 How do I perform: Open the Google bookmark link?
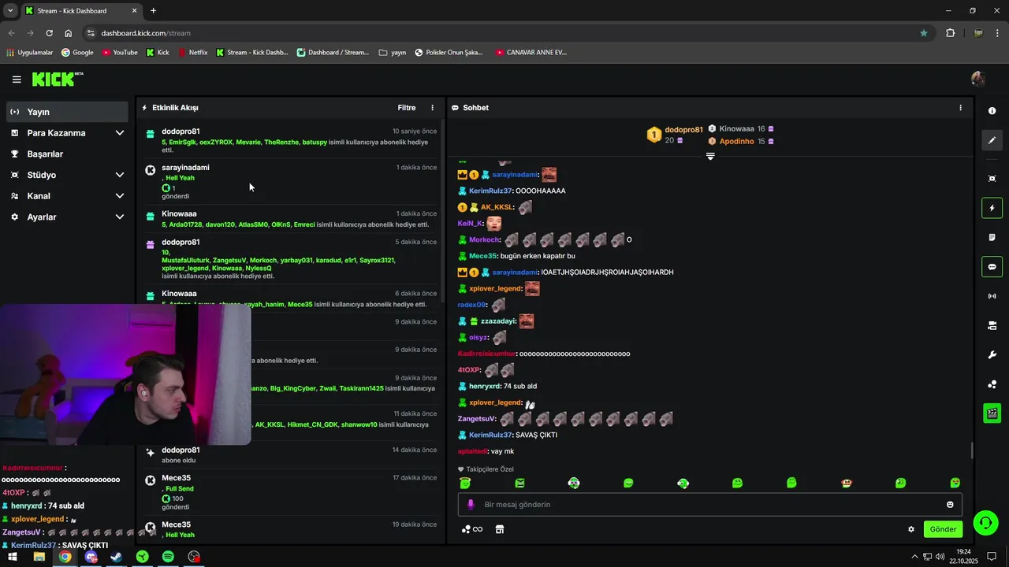[x=77, y=53]
